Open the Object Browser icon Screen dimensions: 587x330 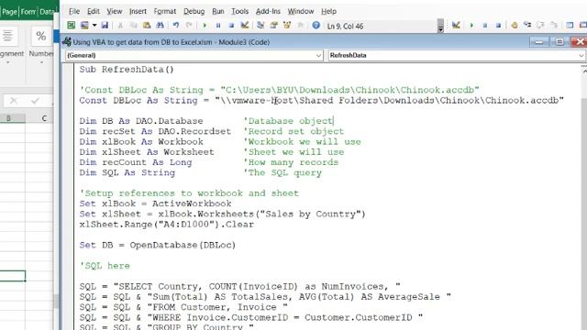click(287, 26)
